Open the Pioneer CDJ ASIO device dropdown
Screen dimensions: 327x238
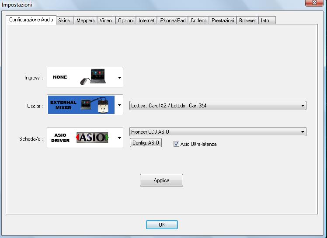[218, 132]
